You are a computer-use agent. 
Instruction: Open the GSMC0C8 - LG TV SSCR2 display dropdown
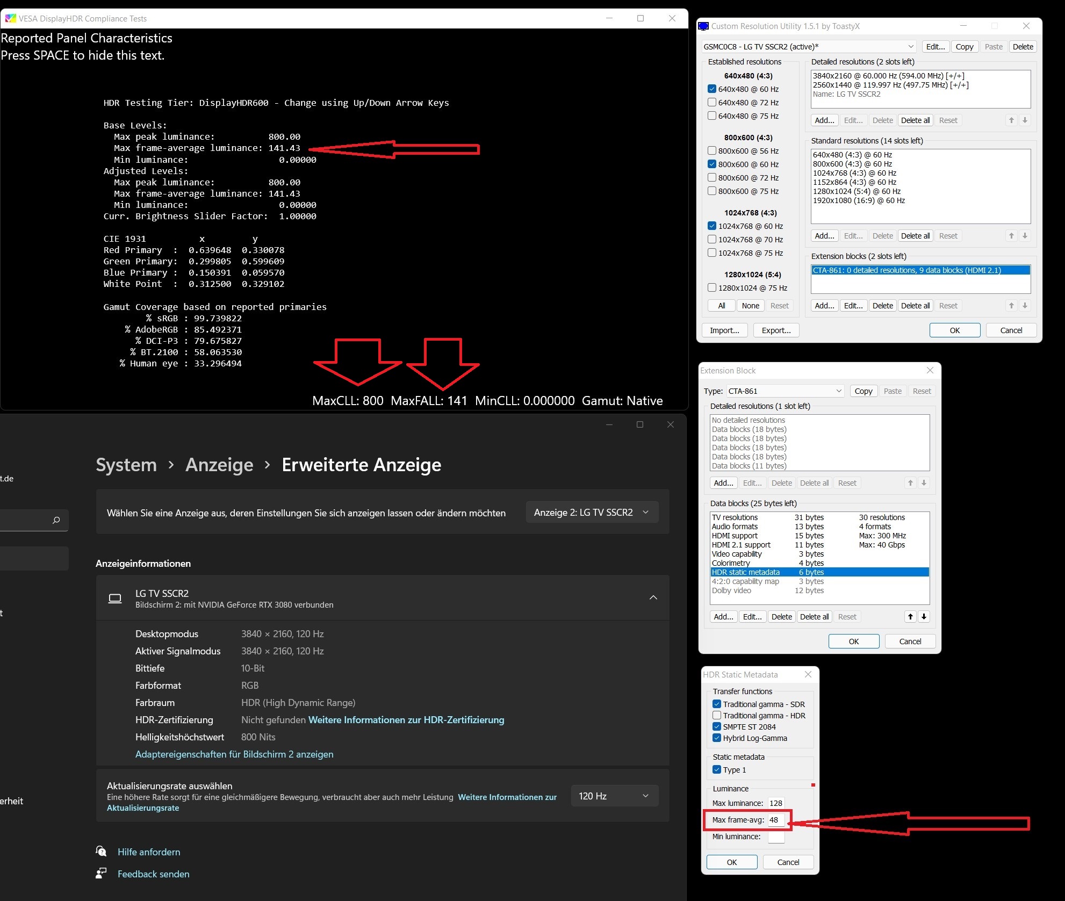pyautogui.click(x=809, y=47)
